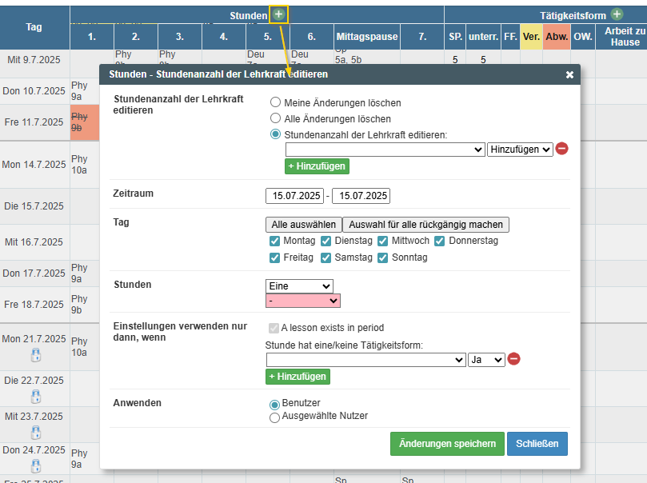Click the 'Mit 9.7.2025' date row label

point(34,60)
